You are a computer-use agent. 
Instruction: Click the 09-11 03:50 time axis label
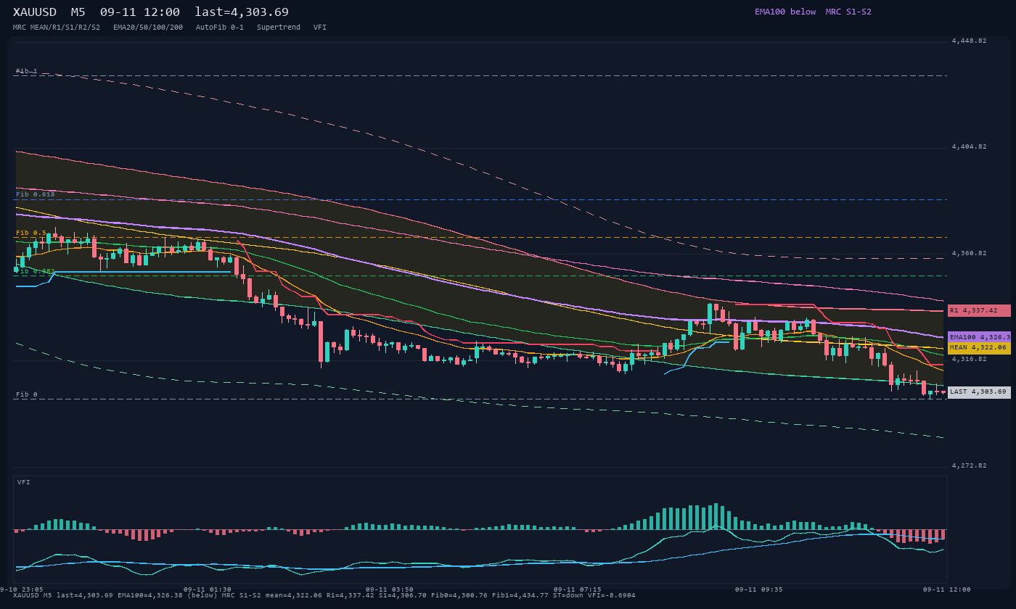(390, 589)
